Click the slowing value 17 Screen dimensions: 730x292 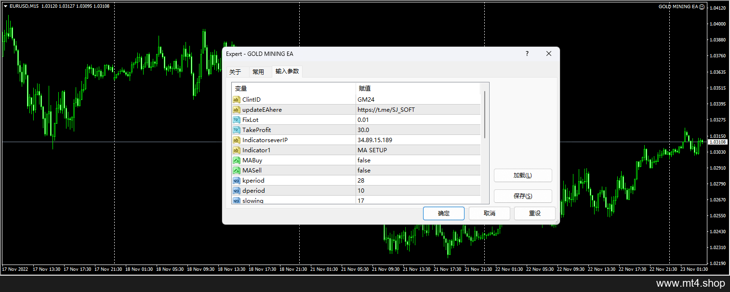pyautogui.click(x=418, y=200)
